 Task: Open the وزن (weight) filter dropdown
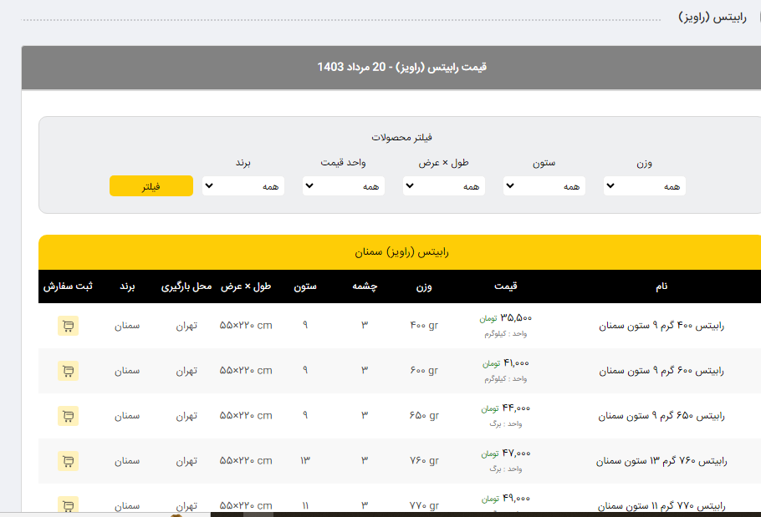(645, 186)
